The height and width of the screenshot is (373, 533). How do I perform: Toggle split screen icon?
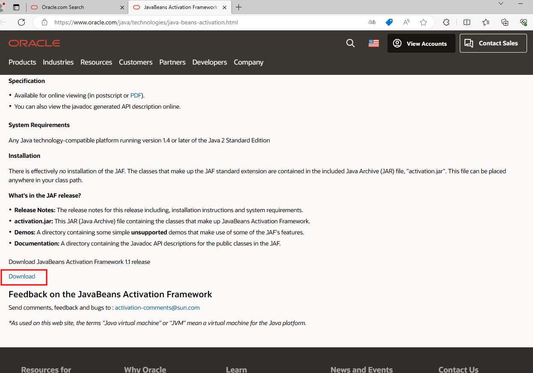467,22
